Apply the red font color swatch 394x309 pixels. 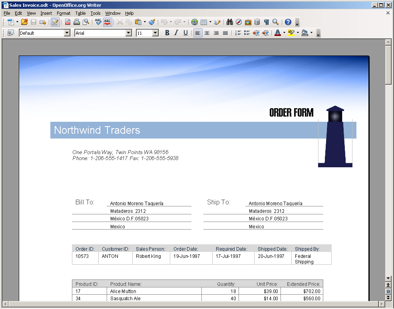277,33
